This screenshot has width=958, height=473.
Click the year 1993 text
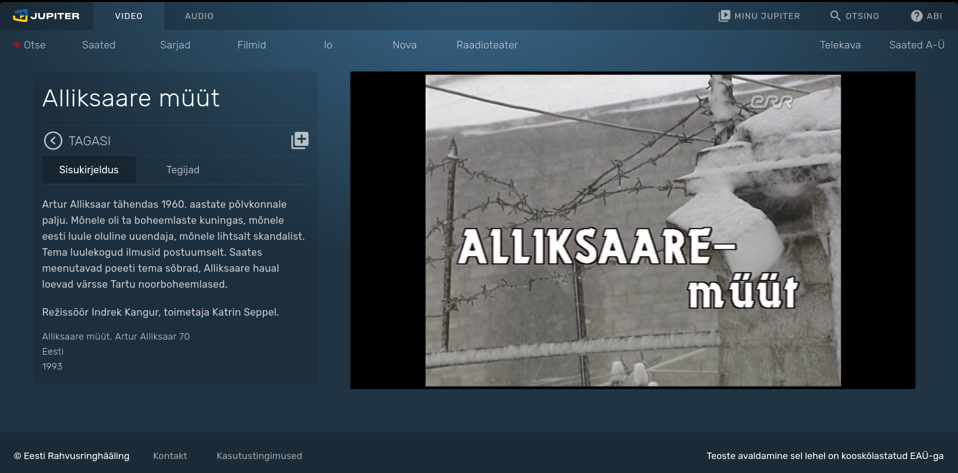pyautogui.click(x=52, y=367)
